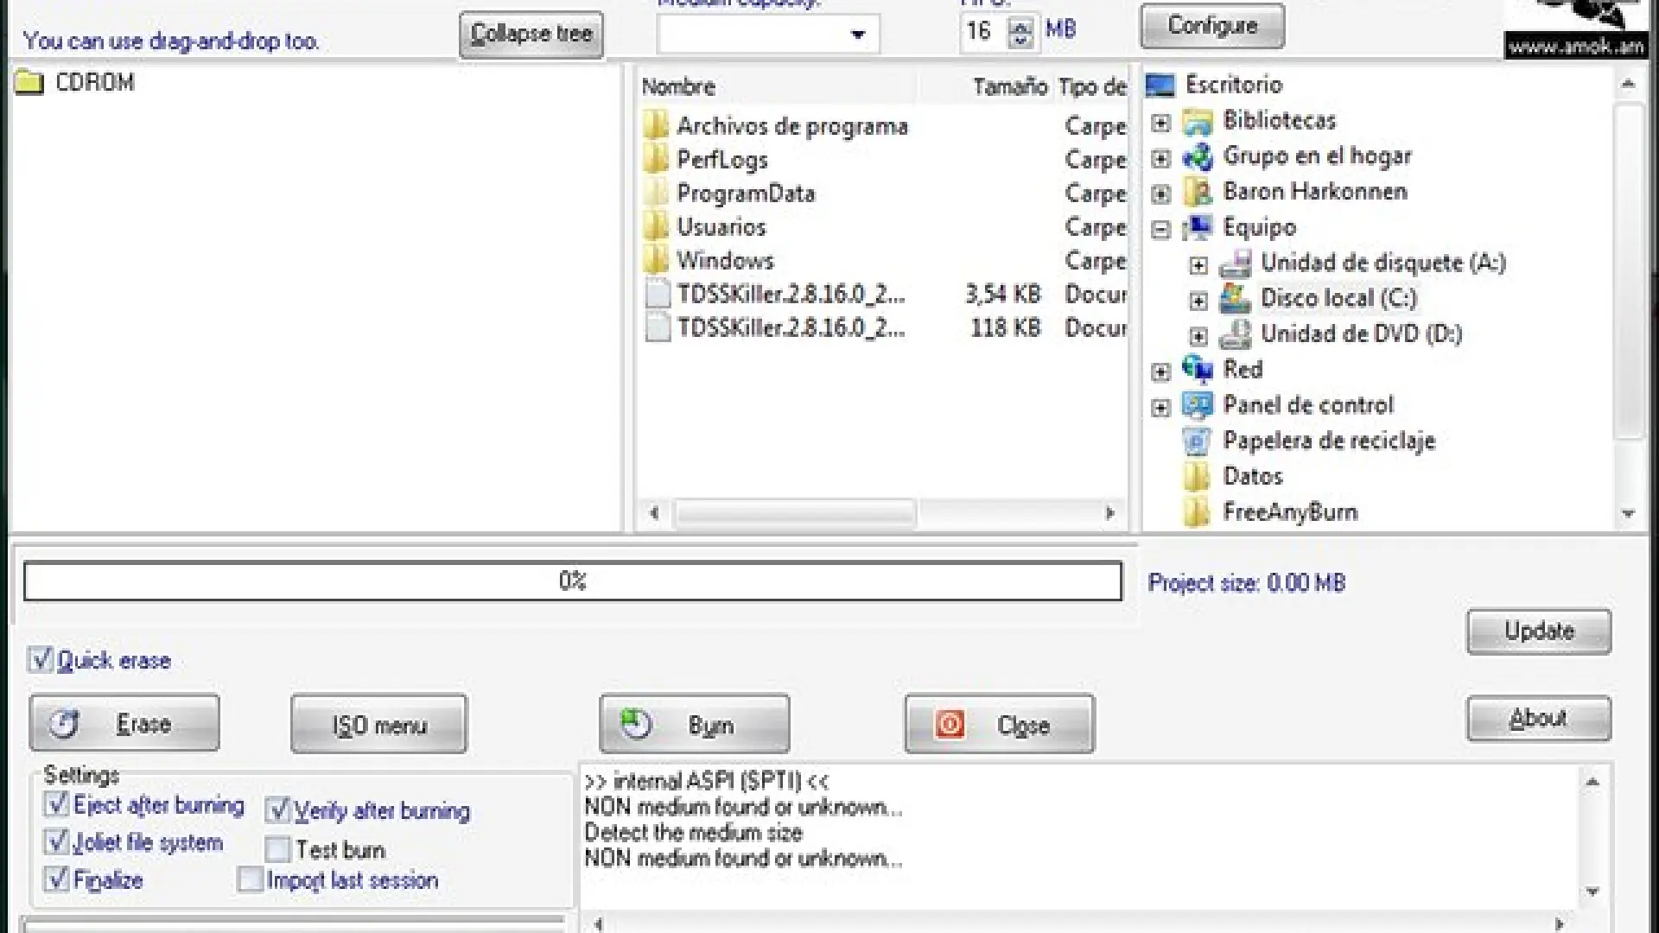Toggle Import last session checkbox
The height and width of the screenshot is (933, 1659).
[x=250, y=880]
